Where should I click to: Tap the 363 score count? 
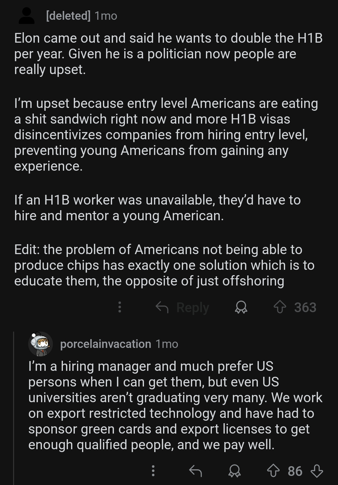coord(305,307)
